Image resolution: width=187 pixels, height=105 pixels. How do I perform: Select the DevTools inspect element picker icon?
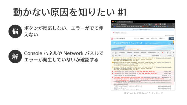[113, 53]
